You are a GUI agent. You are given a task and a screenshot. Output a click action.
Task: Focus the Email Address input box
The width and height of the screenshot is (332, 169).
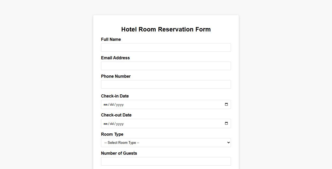click(166, 66)
